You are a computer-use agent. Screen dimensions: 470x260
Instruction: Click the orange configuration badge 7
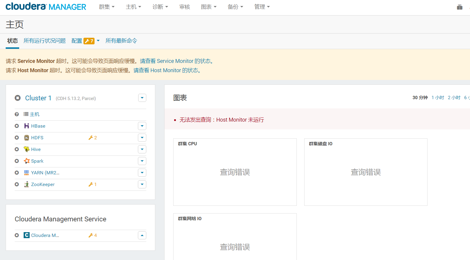point(89,41)
